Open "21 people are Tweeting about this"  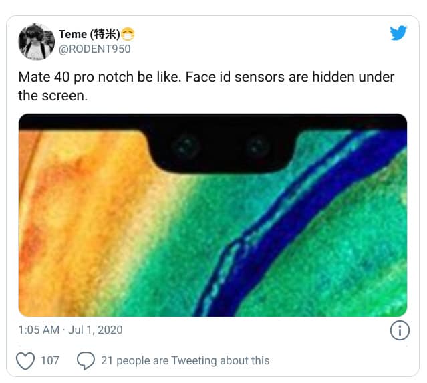[185, 361]
